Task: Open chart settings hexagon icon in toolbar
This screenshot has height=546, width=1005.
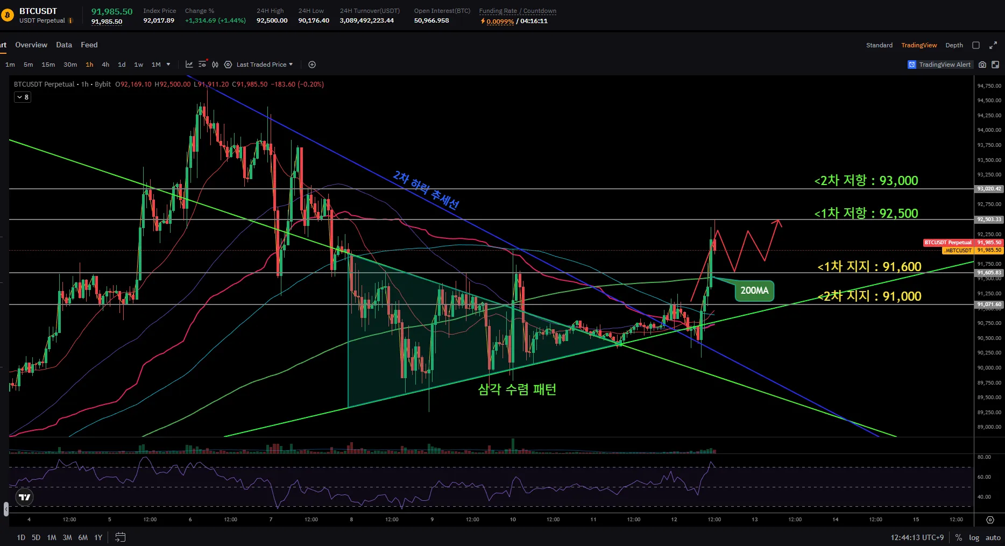Action: click(228, 65)
